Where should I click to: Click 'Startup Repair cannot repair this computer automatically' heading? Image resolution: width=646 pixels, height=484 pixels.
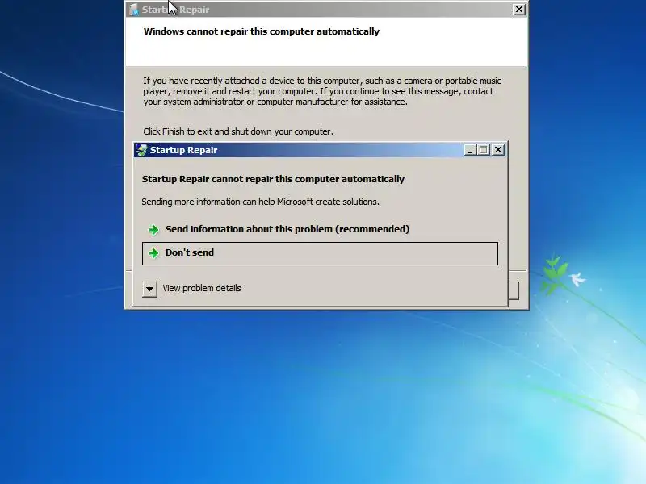coord(273,179)
